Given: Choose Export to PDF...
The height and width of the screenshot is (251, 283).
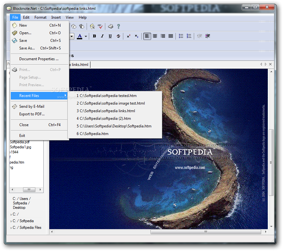Looking at the screenshot, I should click(x=39, y=114).
